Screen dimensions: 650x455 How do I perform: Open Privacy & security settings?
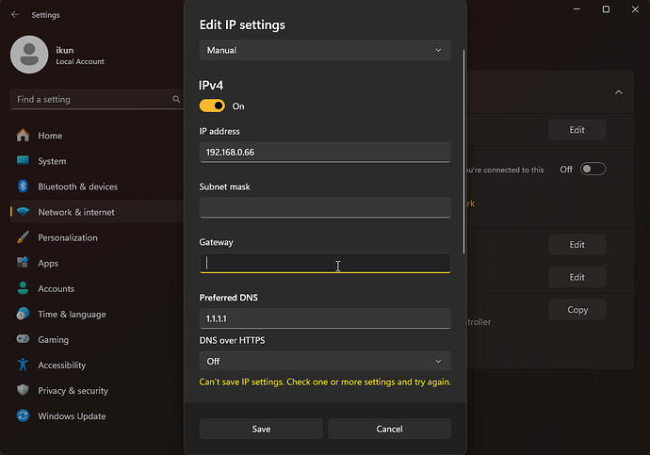(97, 390)
